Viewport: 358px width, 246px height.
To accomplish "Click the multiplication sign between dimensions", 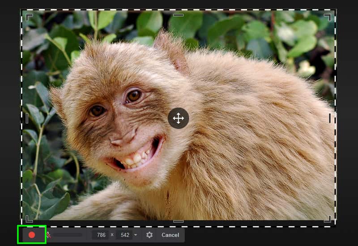I will (x=112, y=235).
